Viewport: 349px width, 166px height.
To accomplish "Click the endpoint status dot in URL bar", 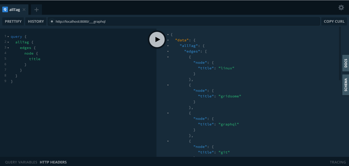I will click(x=52, y=21).
